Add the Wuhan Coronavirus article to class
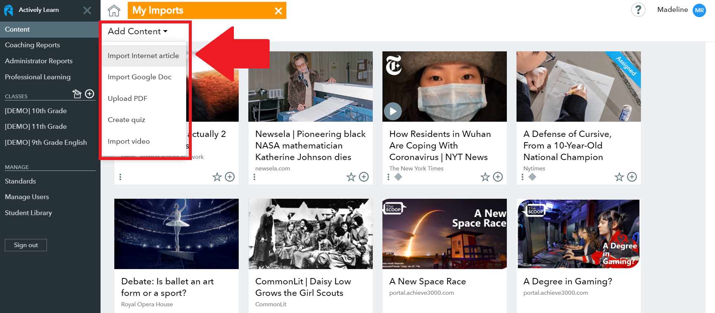 click(498, 177)
